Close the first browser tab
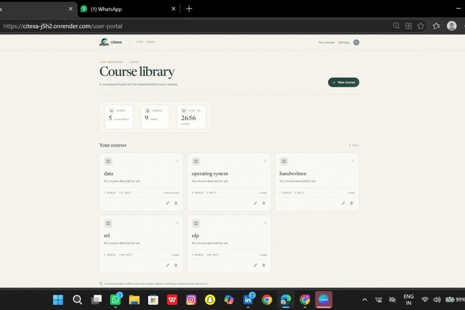 coord(70,9)
